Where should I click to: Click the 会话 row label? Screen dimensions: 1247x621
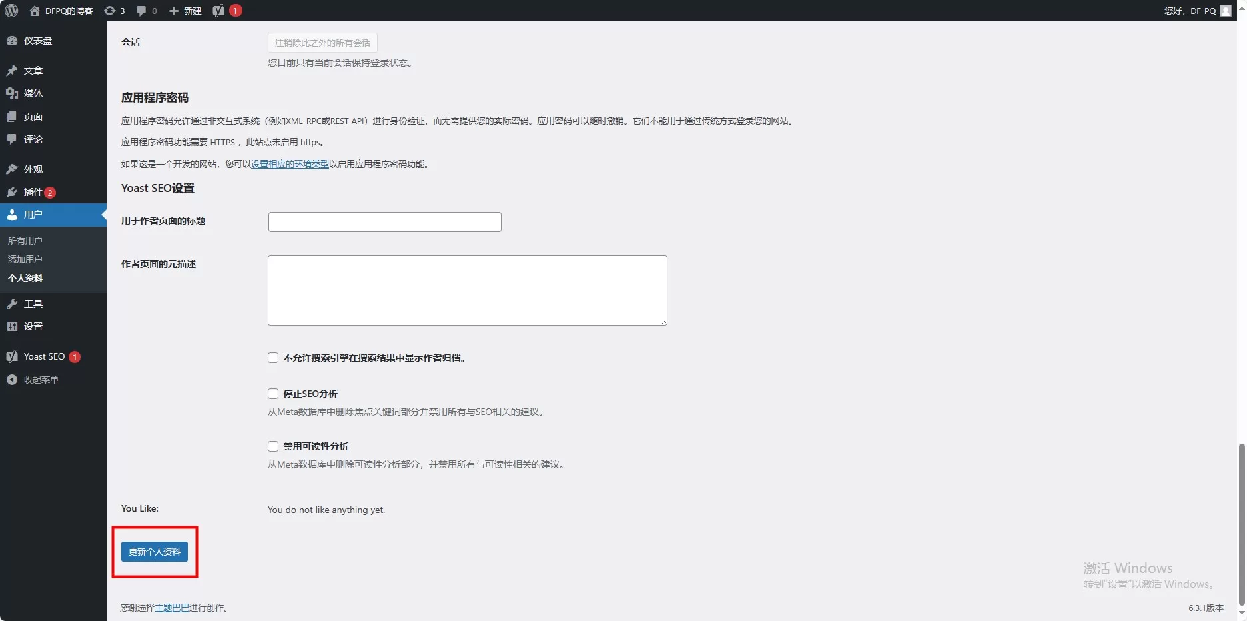pos(131,42)
